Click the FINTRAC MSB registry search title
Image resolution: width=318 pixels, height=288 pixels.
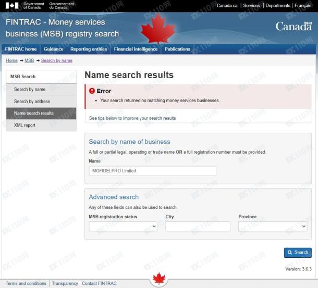tap(62, 28)
